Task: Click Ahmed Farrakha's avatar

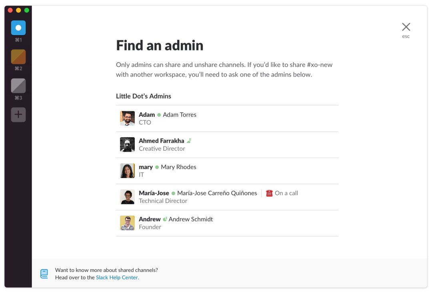Action: point(127,144)
